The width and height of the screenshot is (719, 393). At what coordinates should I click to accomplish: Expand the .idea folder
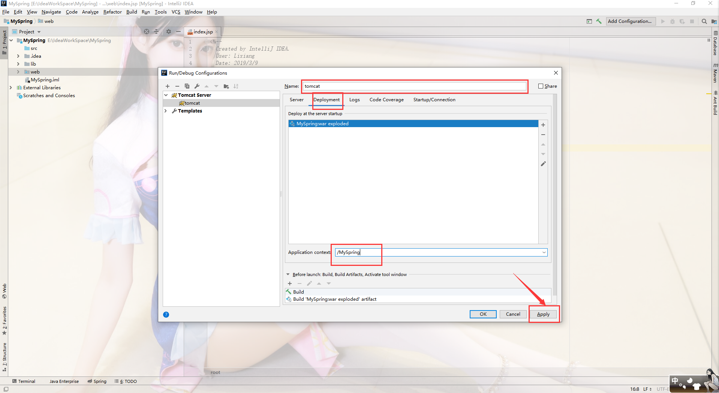point(18,56)
